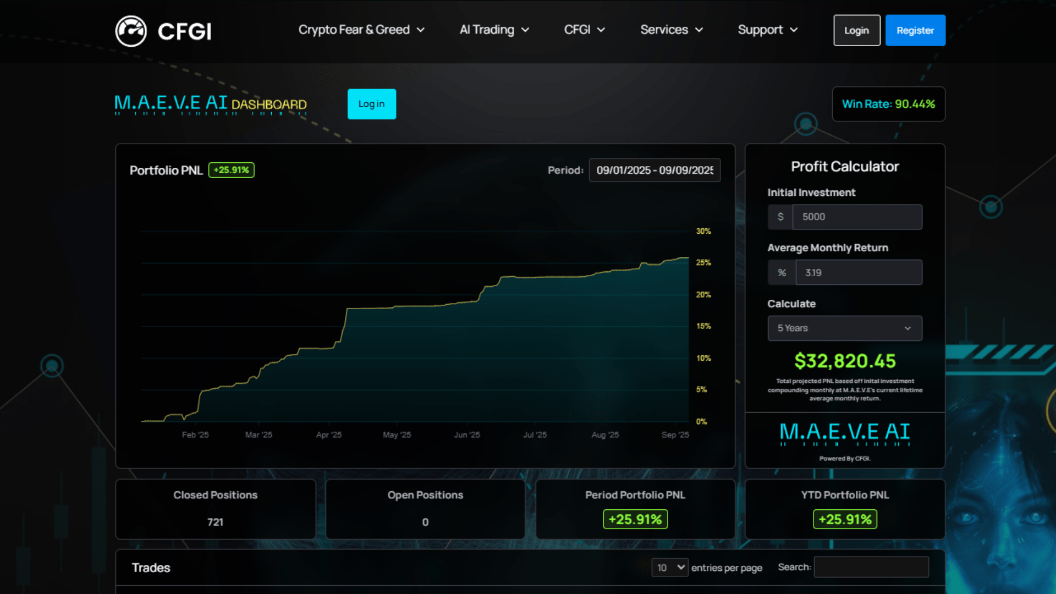Open the 5 Years calculate dropdown
Viewport: 1056px width, 594px height.
(845, 328)
